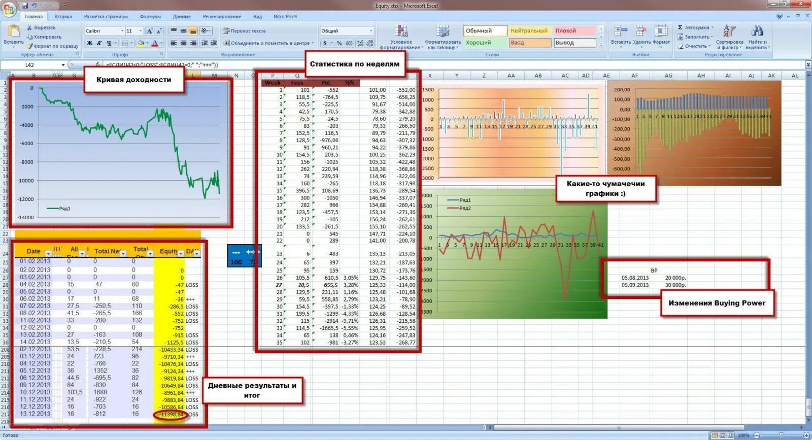Open the Equity column filter dropdown
812x440 pixels.
(x=180, y=253)
